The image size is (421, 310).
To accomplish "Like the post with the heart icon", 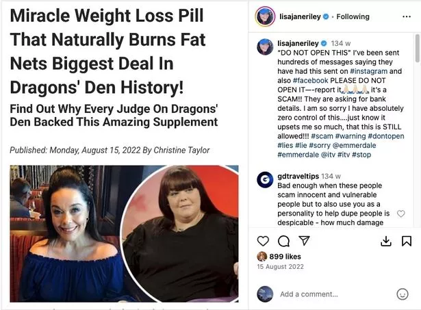I will click(x=263, y=241).
